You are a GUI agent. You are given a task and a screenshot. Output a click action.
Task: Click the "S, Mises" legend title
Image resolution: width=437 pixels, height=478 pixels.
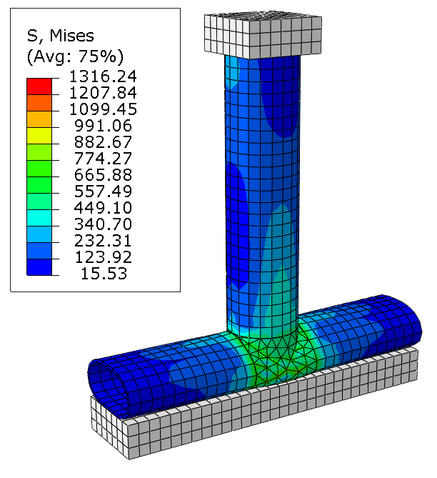(x=60, y=35)
